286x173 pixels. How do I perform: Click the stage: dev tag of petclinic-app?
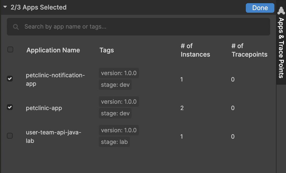115,113
